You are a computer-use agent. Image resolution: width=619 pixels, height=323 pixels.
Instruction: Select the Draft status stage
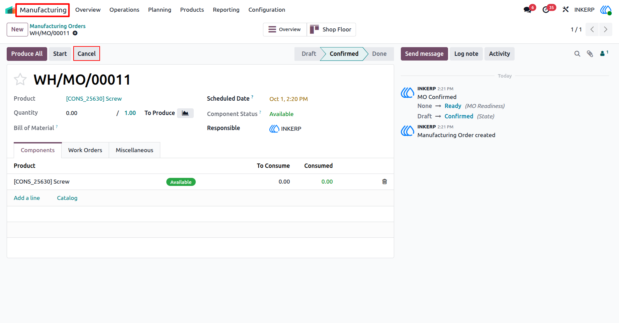point(308,54)
